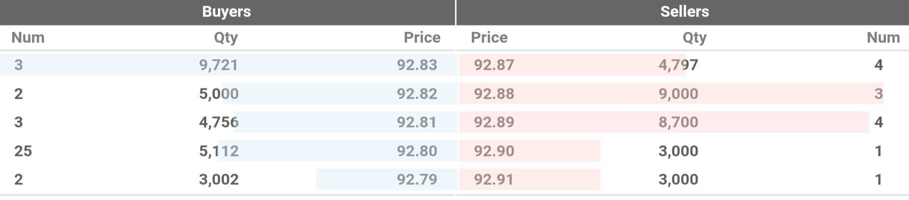Screen dimensions: 909x200
Task: Pick the ask price 92.90
Action: tap(494, 151)
